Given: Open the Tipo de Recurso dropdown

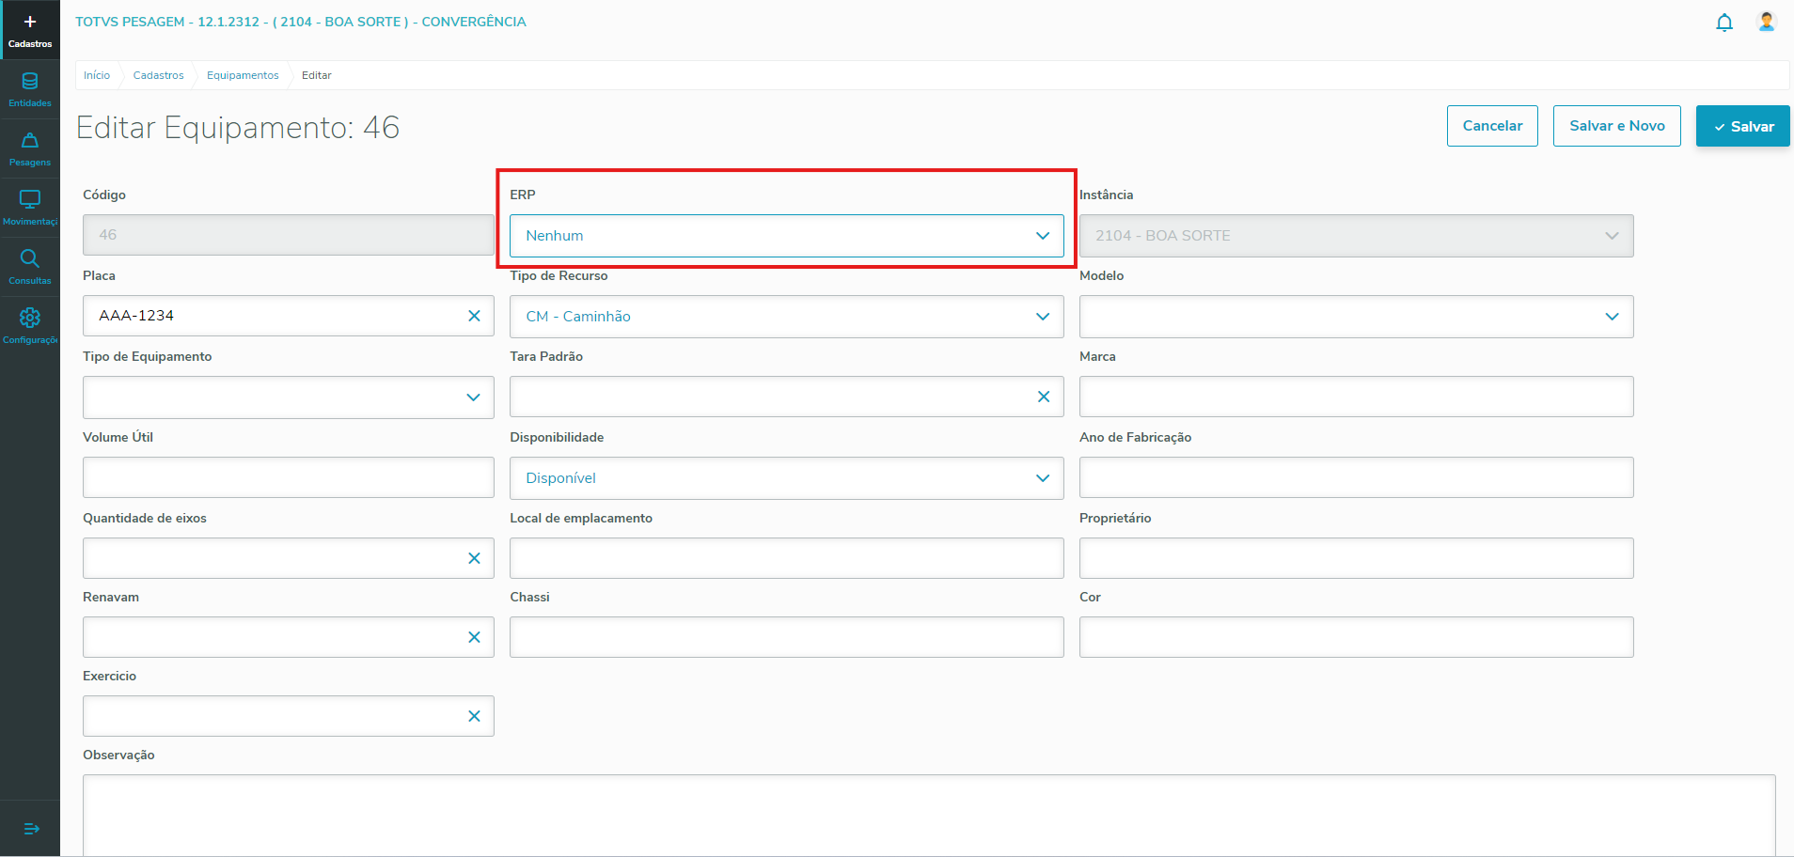Looking at the screenshot, I should [1042, 317].
